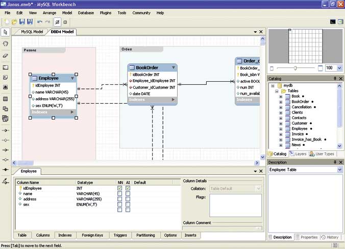Pin the Catalog panel

click(335, 78)
